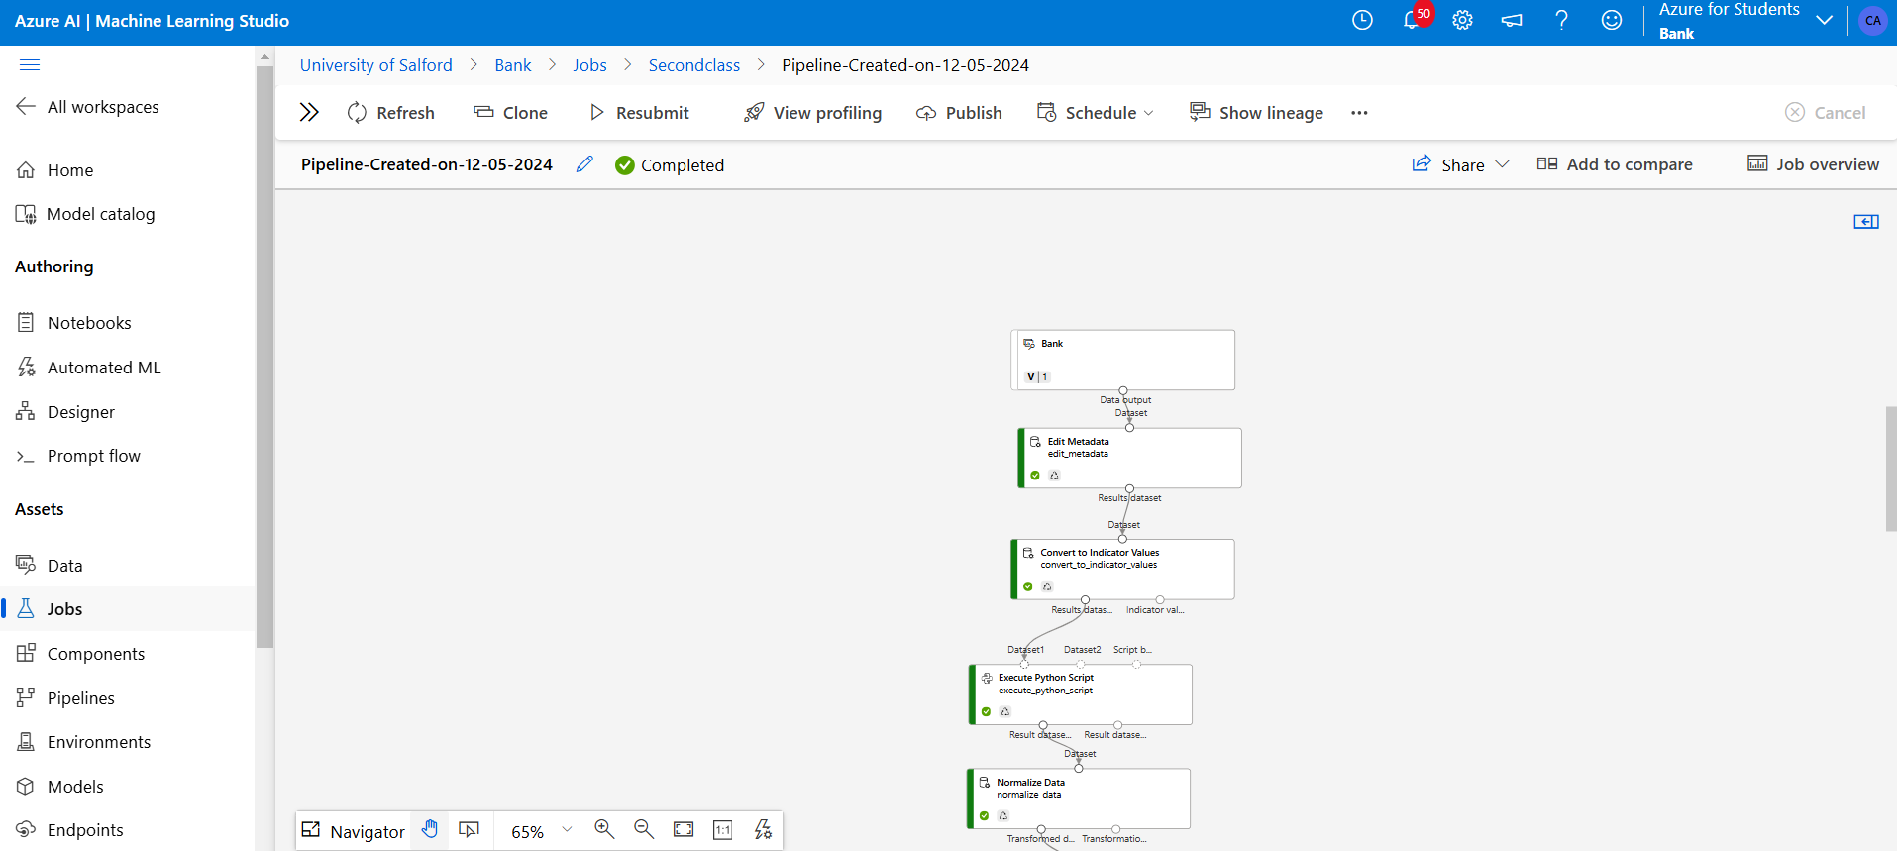The height and width of the screenshot is (851, 1897).
Task: Click the Indicator values output port
Action: (1160, 600)
